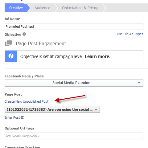The height and width of the screenshot is (148, 148).
Task: Click the Ad Name label
Action: [x=12, y=19]
